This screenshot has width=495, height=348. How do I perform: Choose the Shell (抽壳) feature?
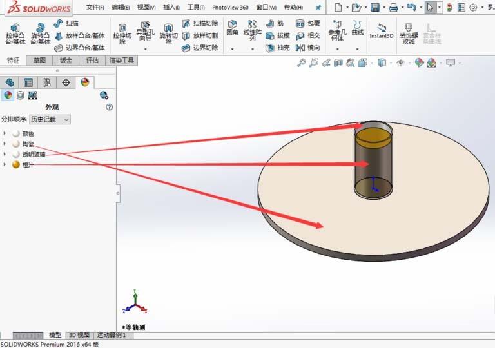point(278,48)
